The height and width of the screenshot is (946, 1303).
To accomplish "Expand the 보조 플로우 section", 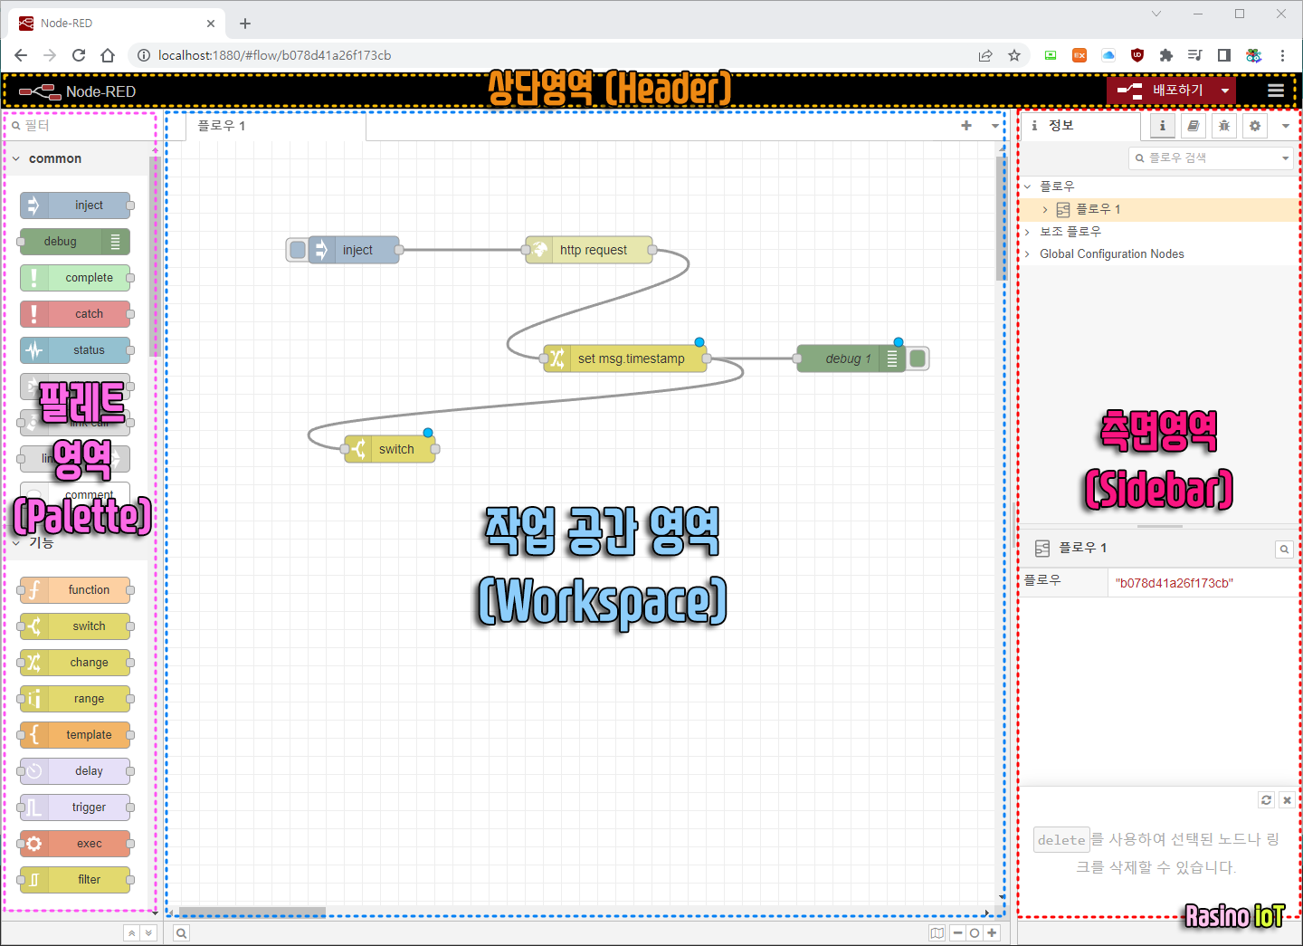I will click(1028, 232).
